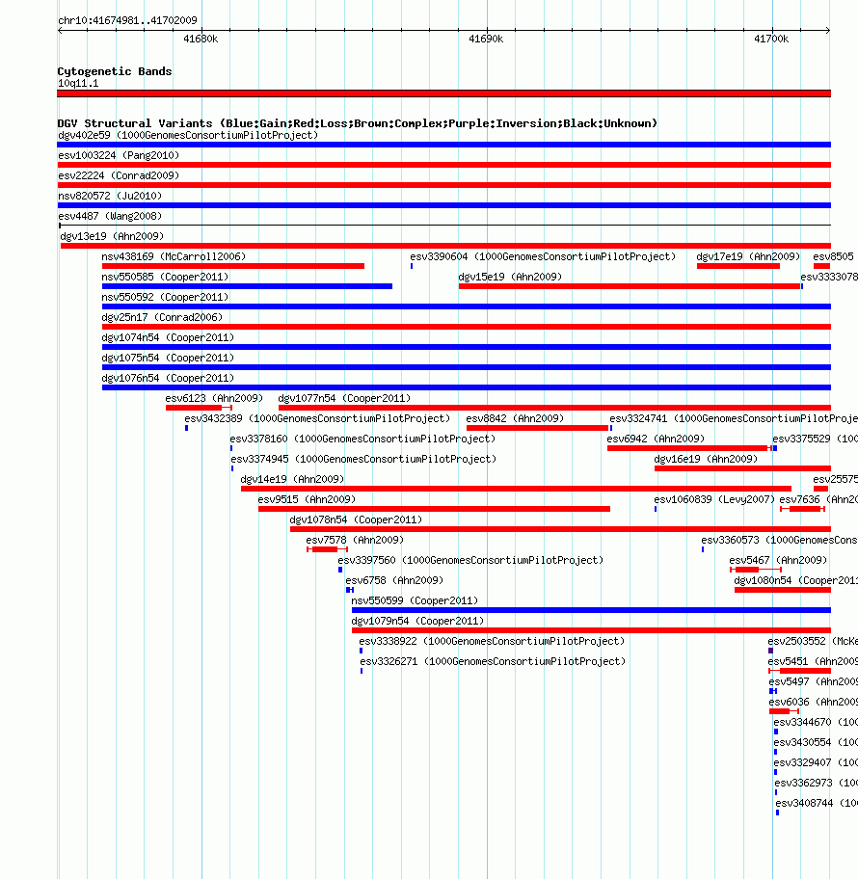This screenshot has height=879, width=858.
Task: Click the esv22224 (Conrad2009) label
Action: tap(119, 175)
